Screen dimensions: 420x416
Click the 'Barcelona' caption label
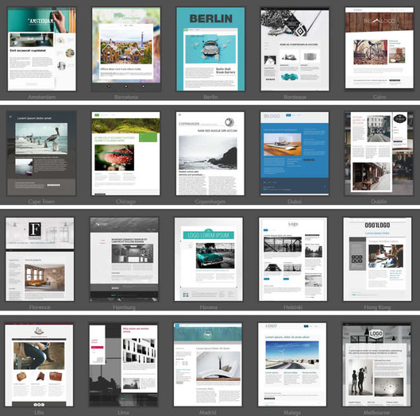click(126, 97)
